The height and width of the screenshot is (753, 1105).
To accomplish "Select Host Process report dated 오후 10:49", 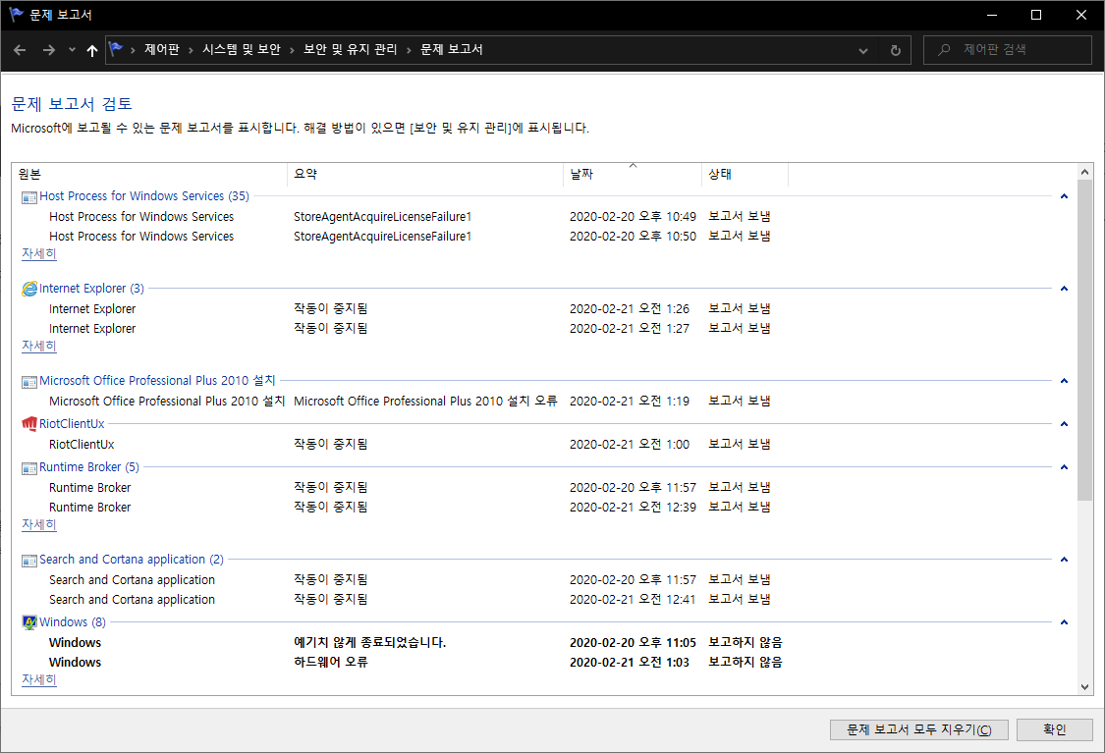I will click(410, 217).
